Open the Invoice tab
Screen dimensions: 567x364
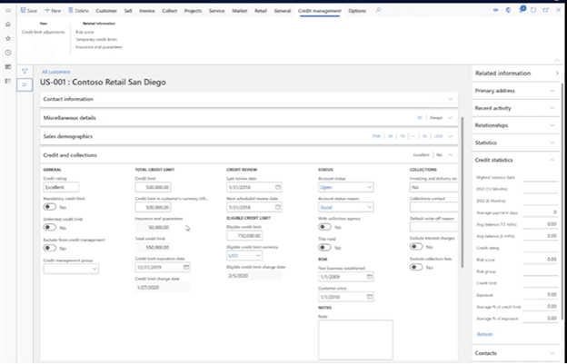click(147, 11)
